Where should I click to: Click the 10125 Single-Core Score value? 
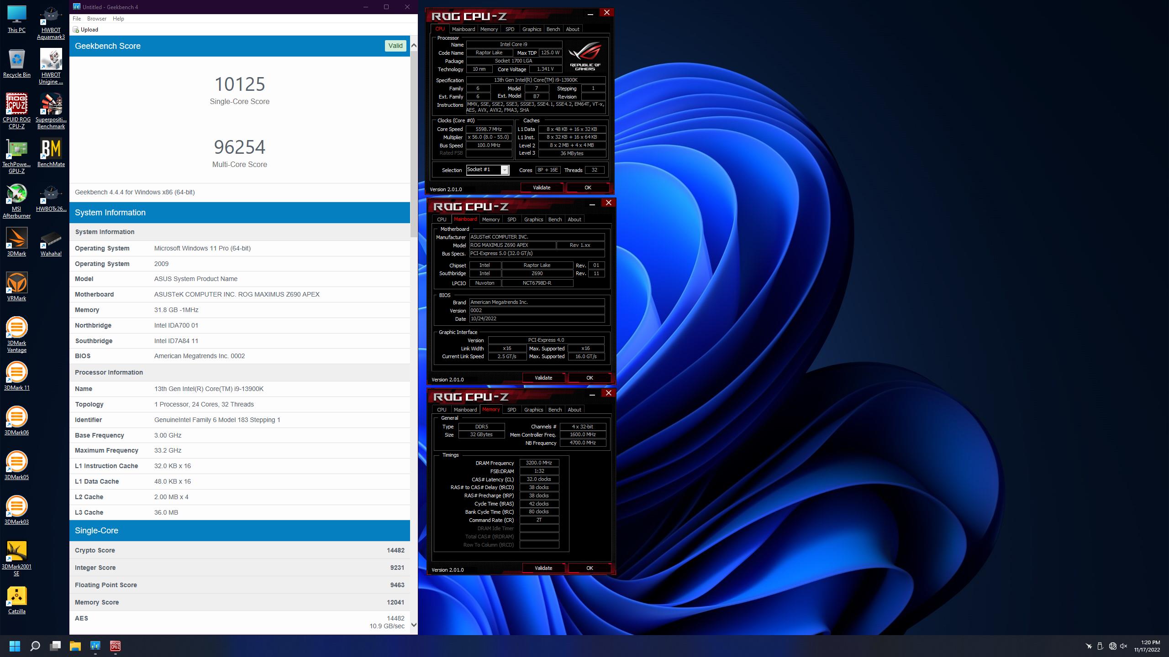[240, 84]
